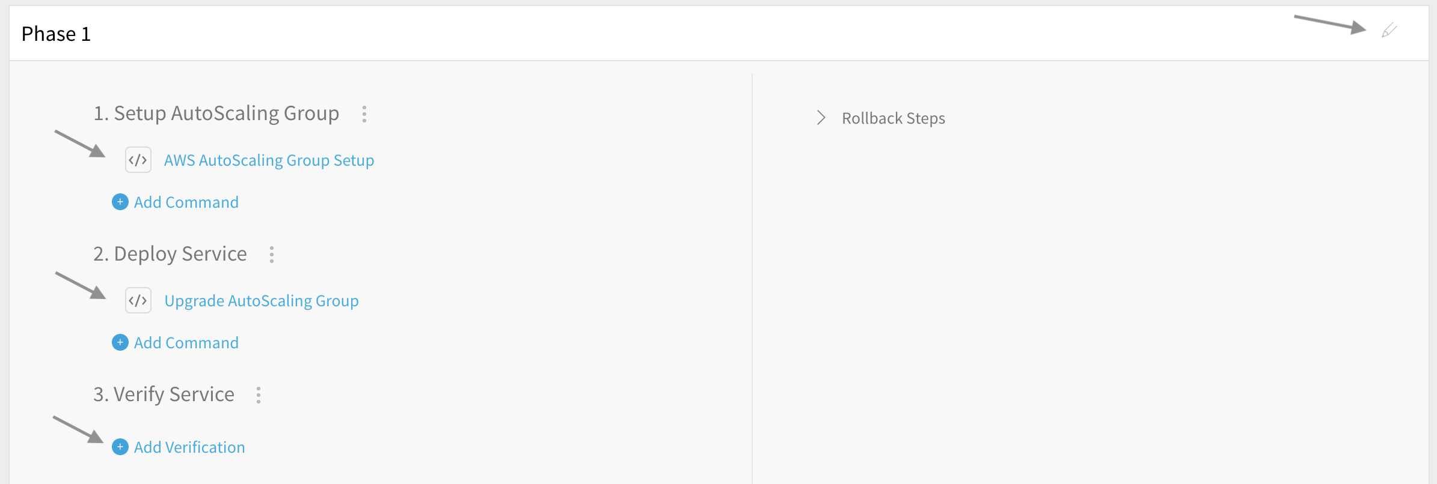This screenshot has width=1437, height=484.
Task: Select the Rollback Steps label
Action: coord(893,118)
